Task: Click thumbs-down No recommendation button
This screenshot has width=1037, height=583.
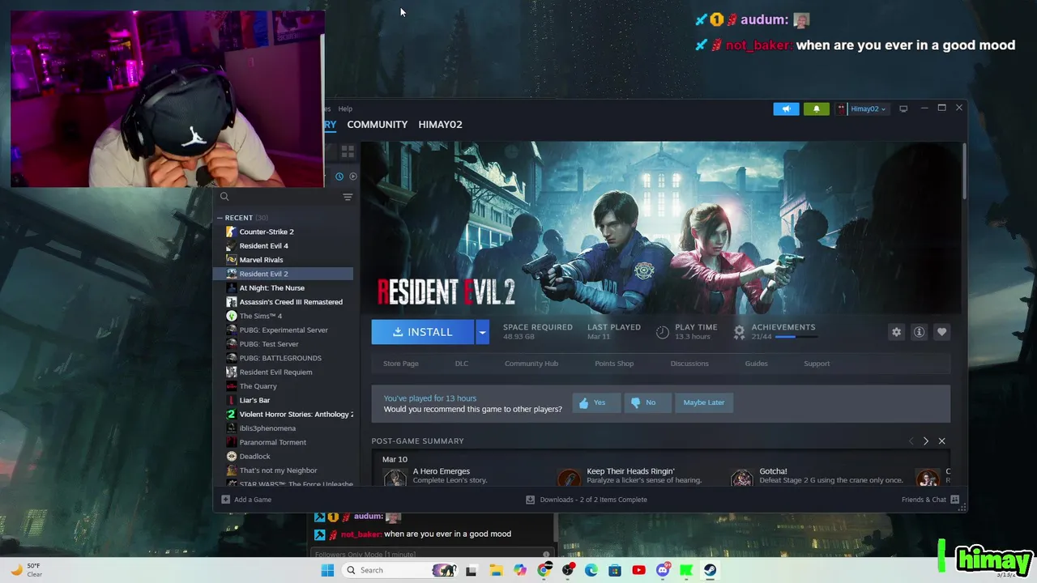Action: (x=647, y=402)
